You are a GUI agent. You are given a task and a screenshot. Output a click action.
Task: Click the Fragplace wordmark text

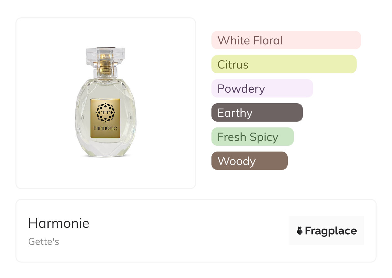(x=331, y=231)
